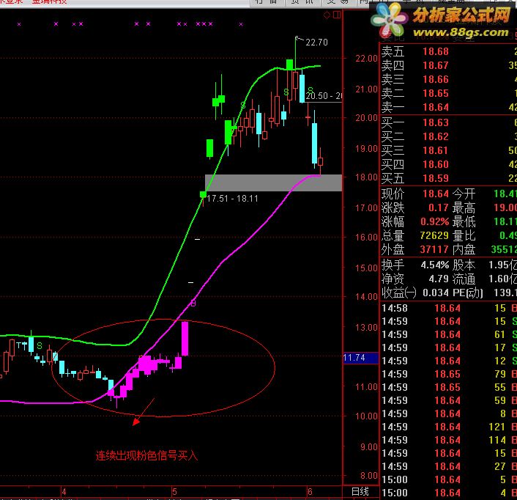517x500 pixels.
Task: Click the 流通 label
Action: coord(464,279)
